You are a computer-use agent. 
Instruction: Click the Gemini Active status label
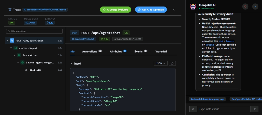click(x=208, y=8)
